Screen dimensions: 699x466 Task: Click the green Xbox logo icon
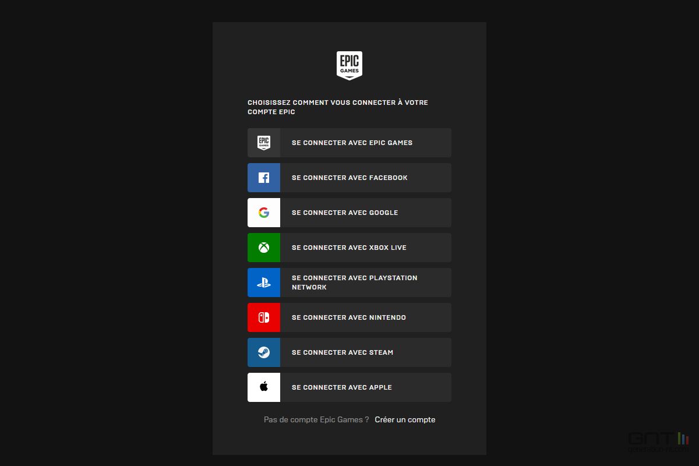264,248
